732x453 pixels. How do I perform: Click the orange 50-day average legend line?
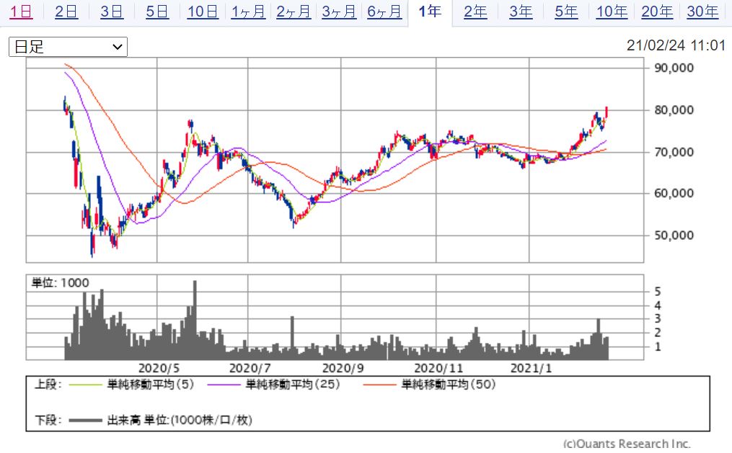(379, 385)
